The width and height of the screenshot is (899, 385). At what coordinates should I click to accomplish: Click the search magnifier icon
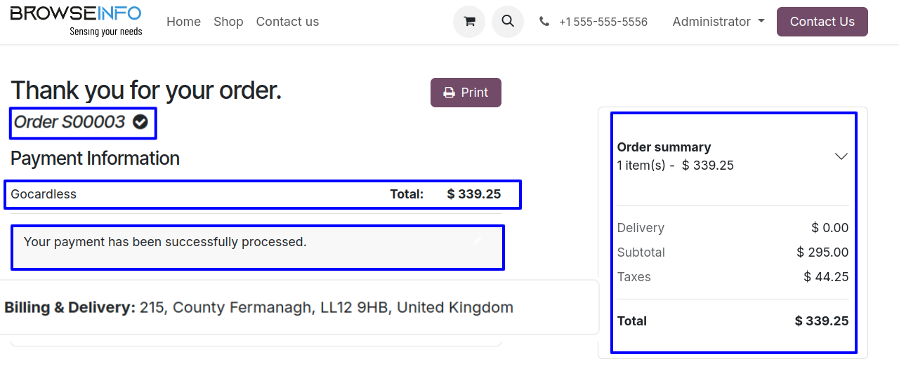tap(508, 22)
